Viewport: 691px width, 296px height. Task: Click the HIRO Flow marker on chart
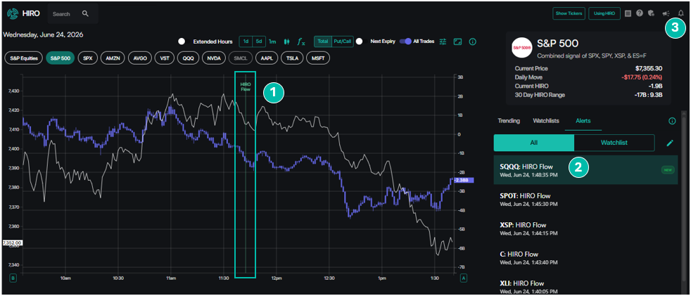(245, 86)
